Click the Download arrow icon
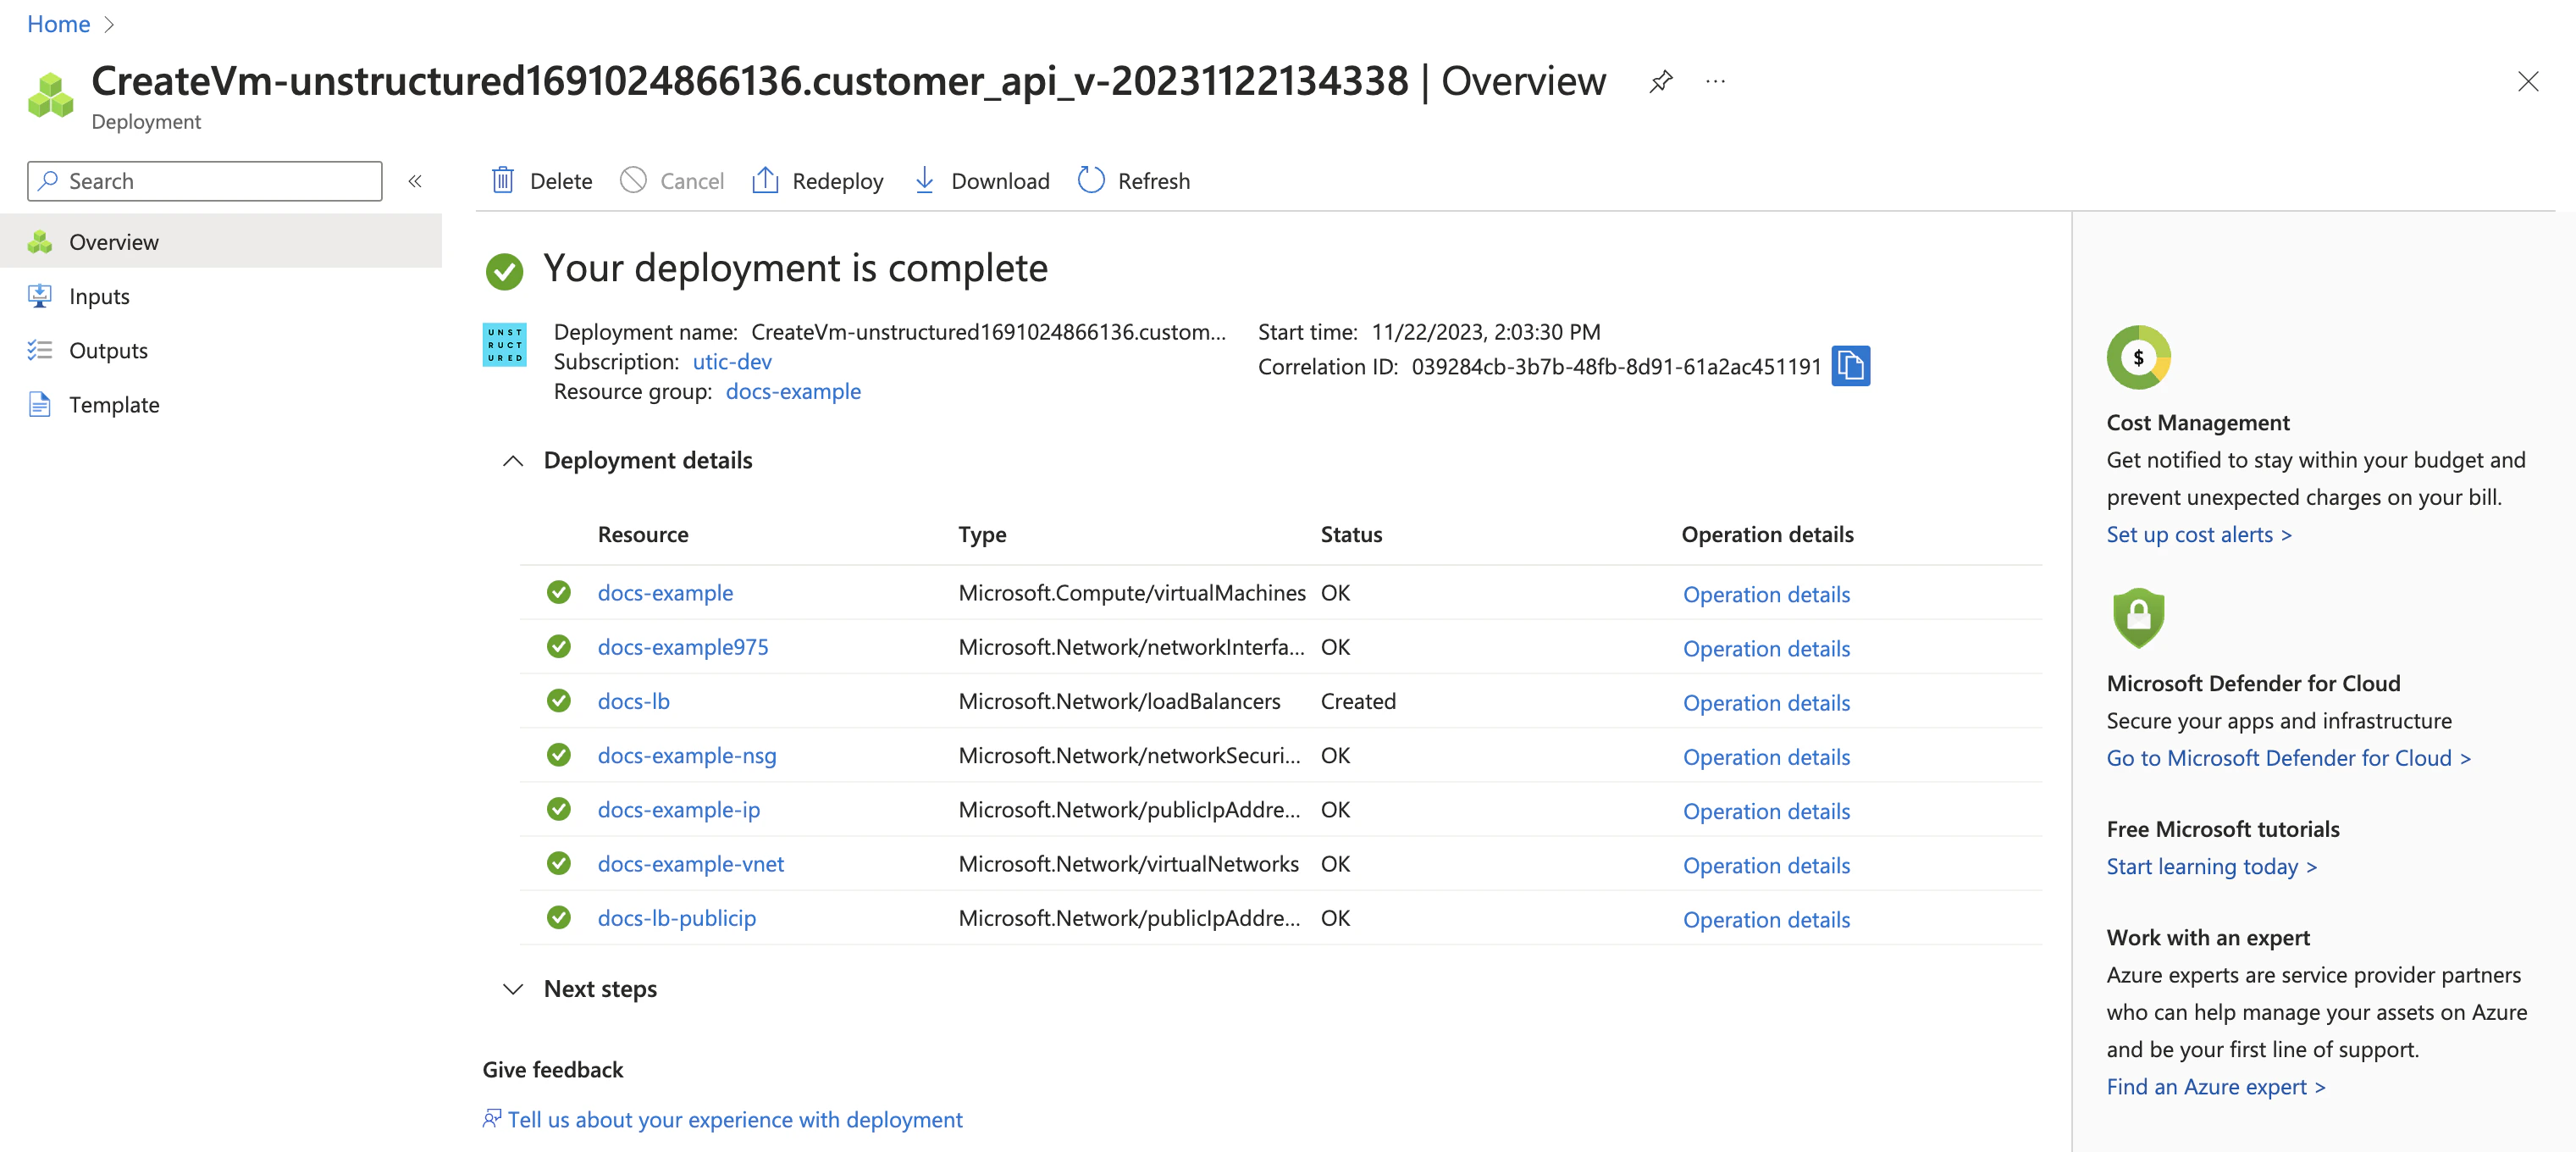The image size is (2576, 1152). (924, 180)
